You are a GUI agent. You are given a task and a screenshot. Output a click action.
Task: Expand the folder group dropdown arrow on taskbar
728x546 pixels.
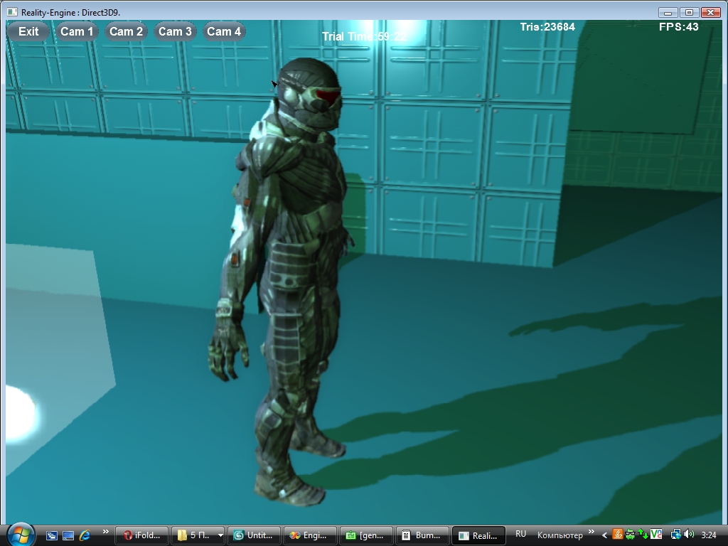point(220,535)
